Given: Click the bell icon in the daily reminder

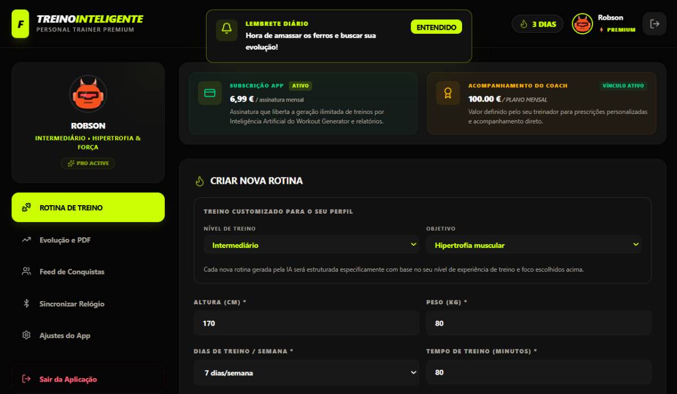Looking at the screenshot, I should pos(227,30).
